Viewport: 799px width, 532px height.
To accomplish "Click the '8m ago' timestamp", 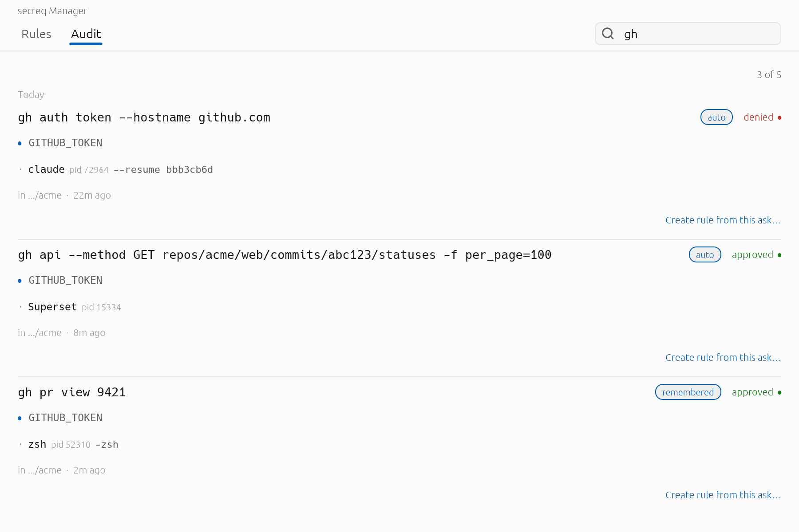I will (89, 333).
